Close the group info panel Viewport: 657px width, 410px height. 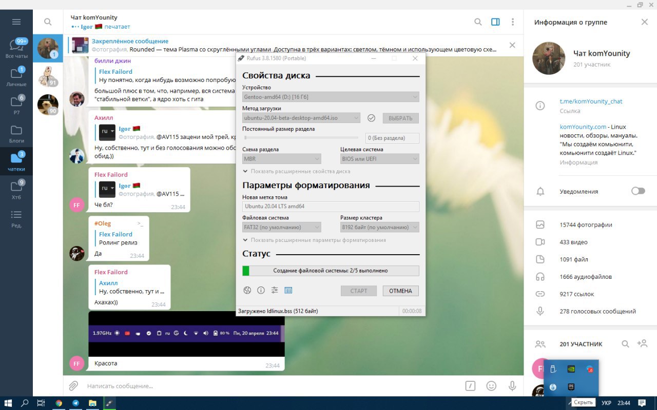tap(645, 22)
